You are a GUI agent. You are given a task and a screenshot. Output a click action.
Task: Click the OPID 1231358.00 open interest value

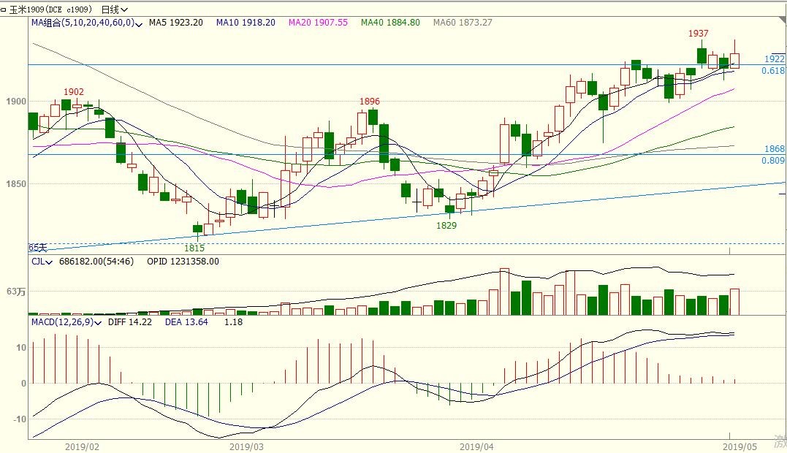pos(183,262)
